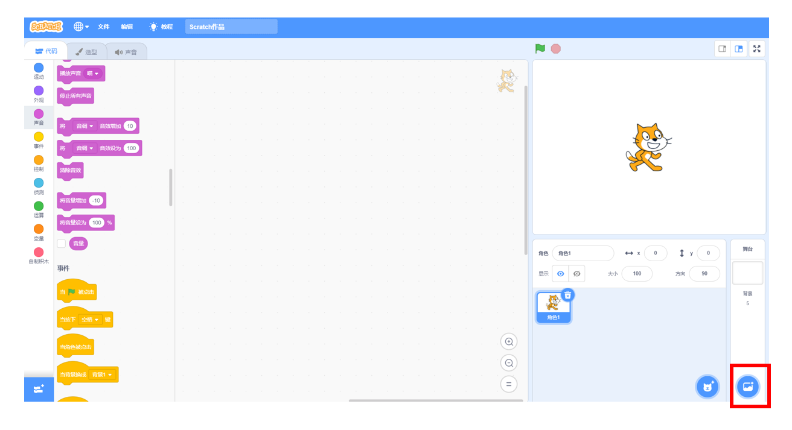The height and width of the screenshot is (430, 792).
Task: Select the 控制 block category
Action: pyautogui.click(x=39, y=163)
